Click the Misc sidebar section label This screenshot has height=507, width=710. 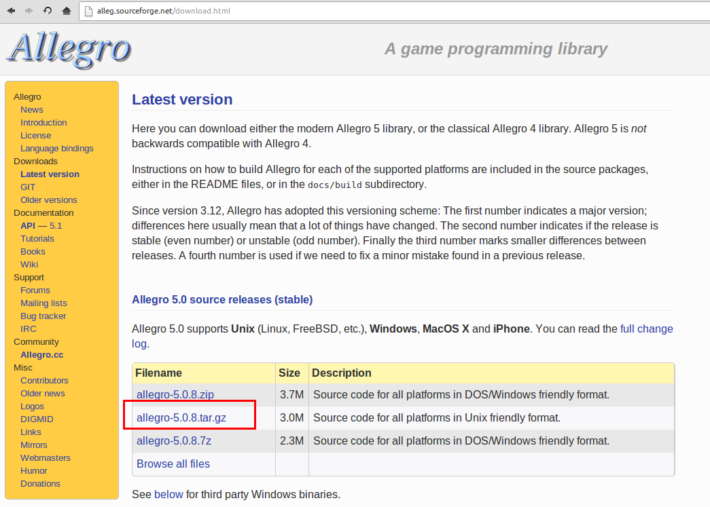tap(22, 368)
